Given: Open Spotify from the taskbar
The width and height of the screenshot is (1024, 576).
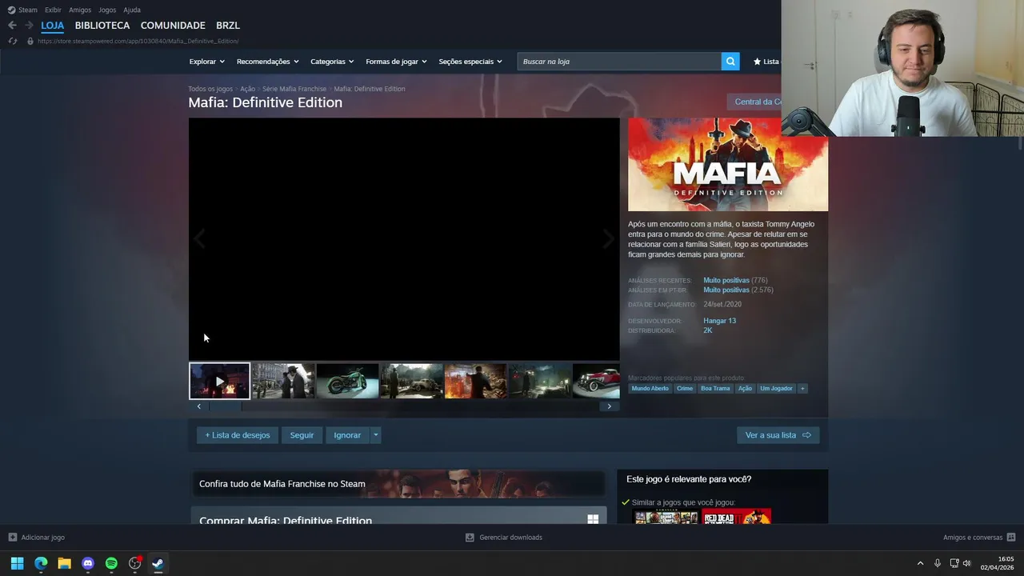Looking at the screenshot, I should point(111,563).
